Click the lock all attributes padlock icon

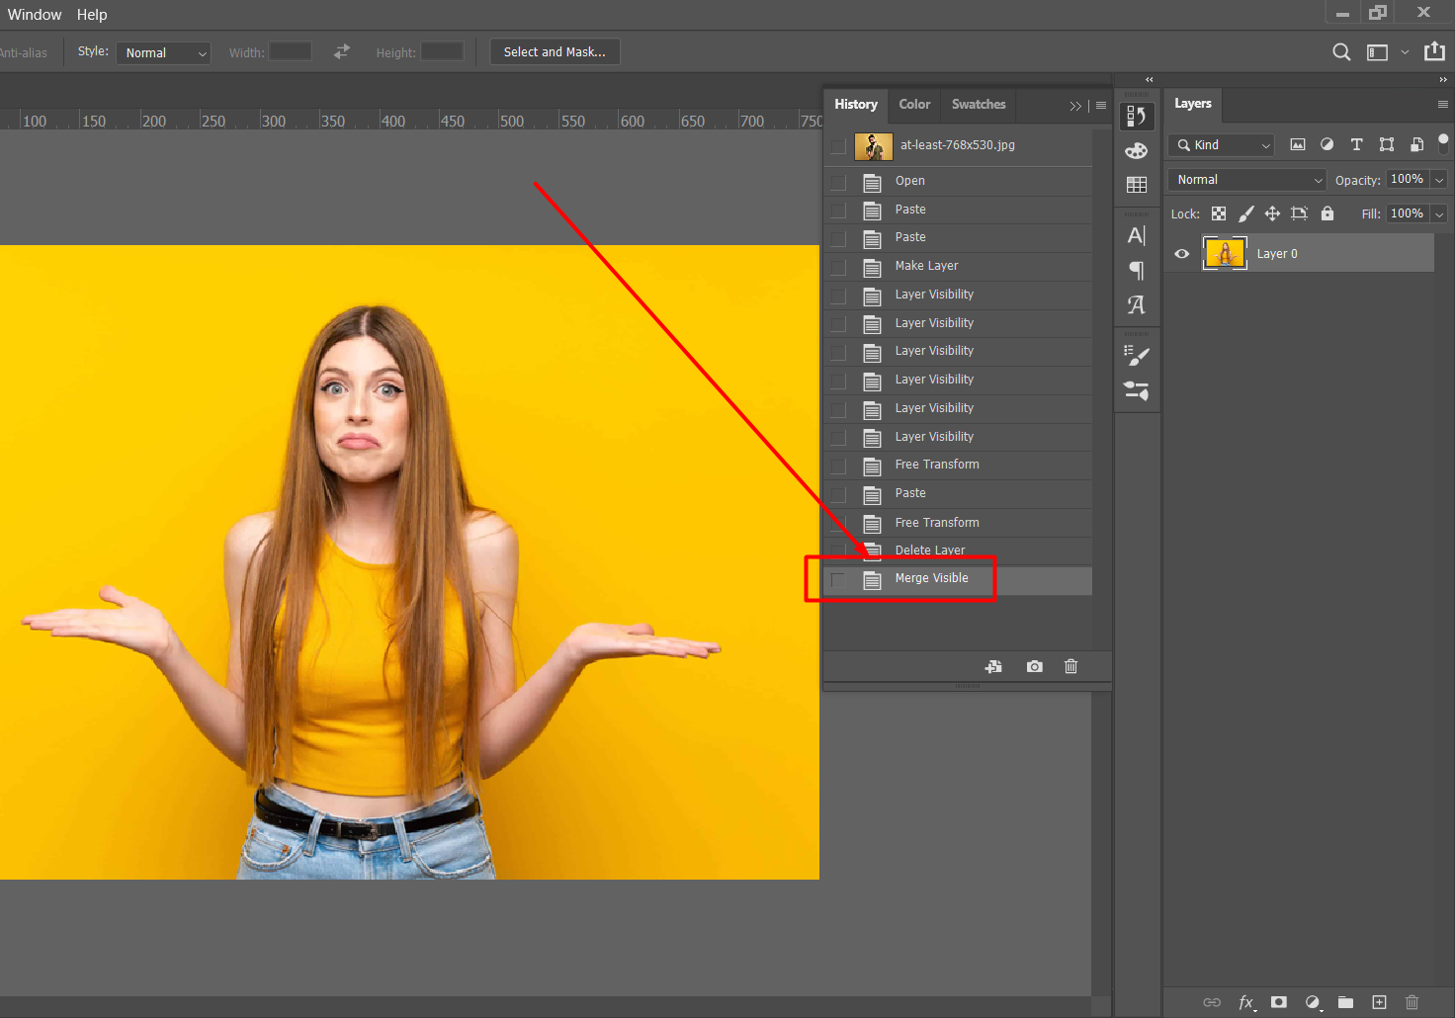tap(1327, 213)
